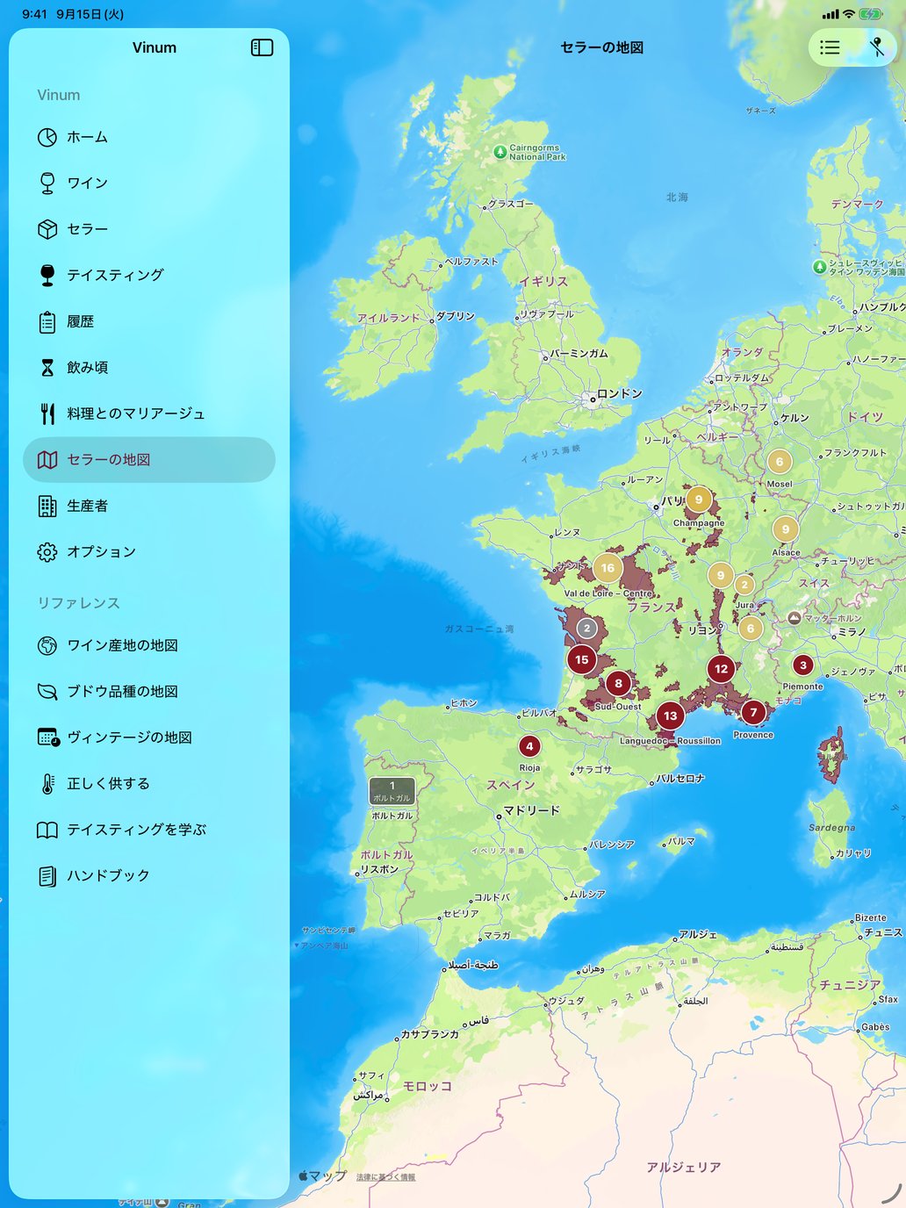906x1208 pixels.
Task: Open ワイン産地の地図 reference
Action: [x=149, y=645]
